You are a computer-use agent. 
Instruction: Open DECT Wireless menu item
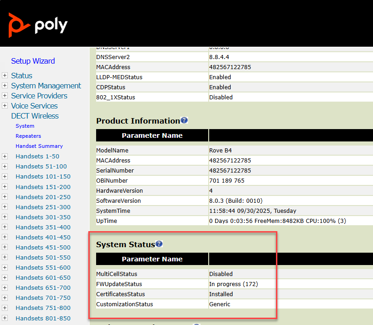(35, 116)
